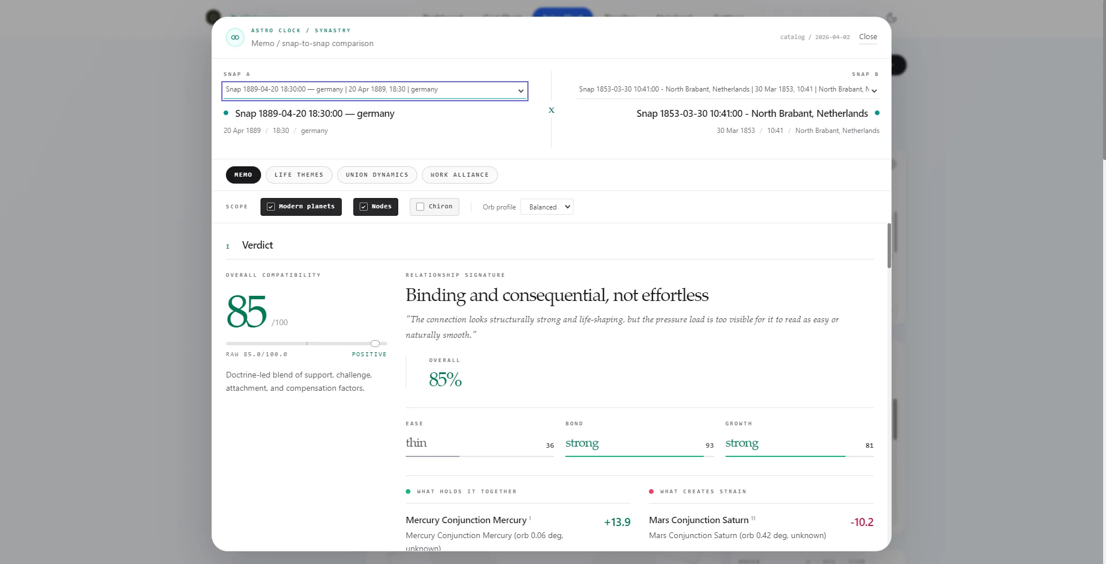Image resolution: width=1106 pixels, height=564 pixels.
Task: Click the -10.2 strain score value
Action: (862, 522)
